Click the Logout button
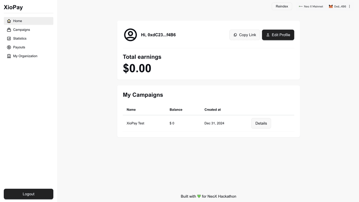Viewport: 359px width, 202px height. tap(29, 194)
